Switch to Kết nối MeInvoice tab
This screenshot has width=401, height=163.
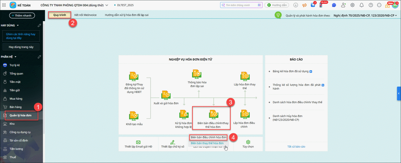point(85,15)
